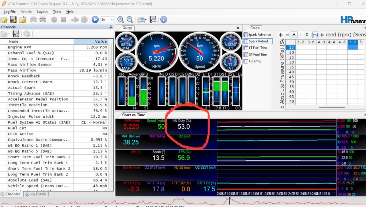
Task: Open the Layout menu
Action: pos(42,12)
